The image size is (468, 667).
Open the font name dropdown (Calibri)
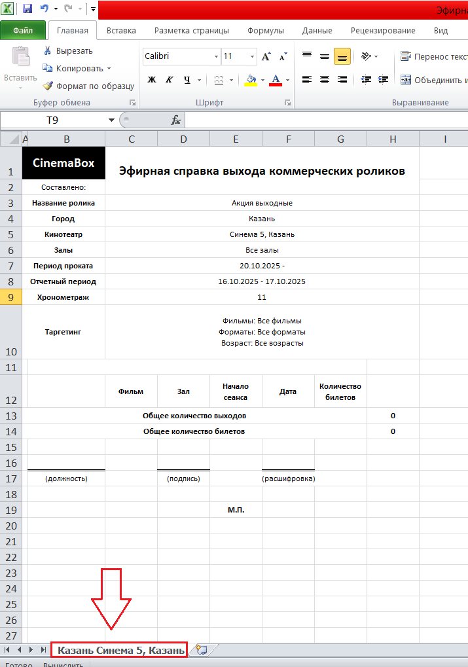[x=216, y=57]
